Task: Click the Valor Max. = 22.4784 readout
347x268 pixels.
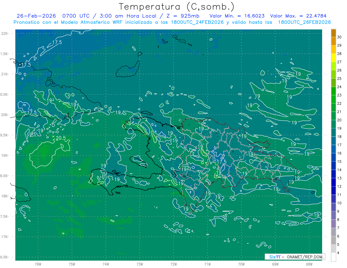Action: click(x=298, y=16)
